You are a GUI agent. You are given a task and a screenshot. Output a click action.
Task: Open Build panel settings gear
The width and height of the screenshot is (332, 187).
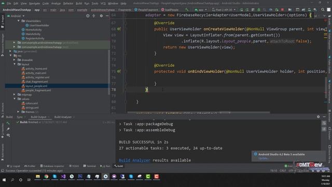318,117
